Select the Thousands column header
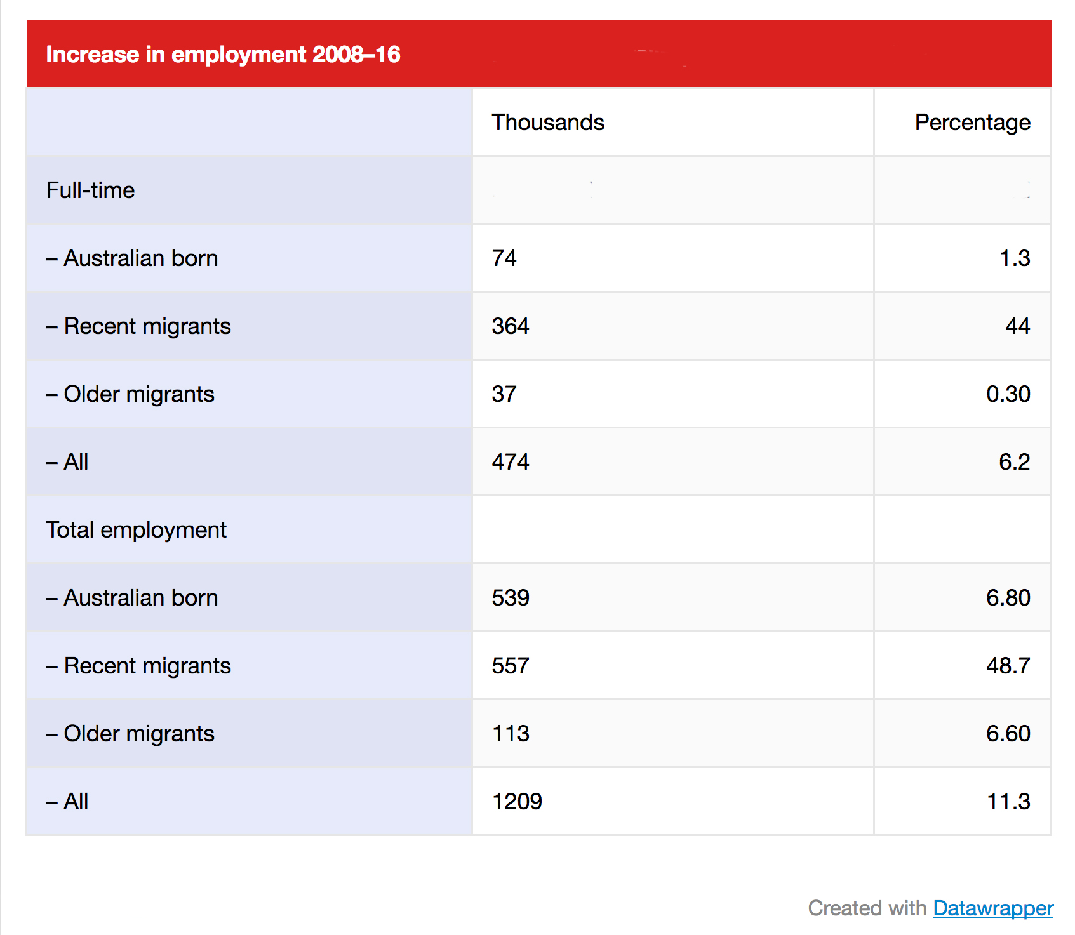Image resolution: width=1075 pixels, height=935 pixels. coord(548,123)
